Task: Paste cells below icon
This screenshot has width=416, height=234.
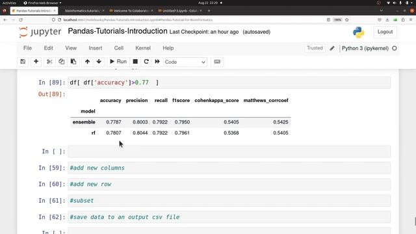Action: [x=73, y=62]
